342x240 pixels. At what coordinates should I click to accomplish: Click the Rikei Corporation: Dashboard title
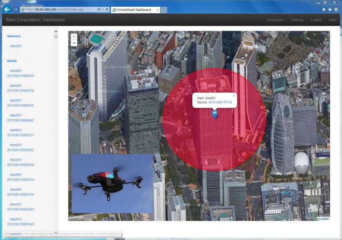click(35, 20)
